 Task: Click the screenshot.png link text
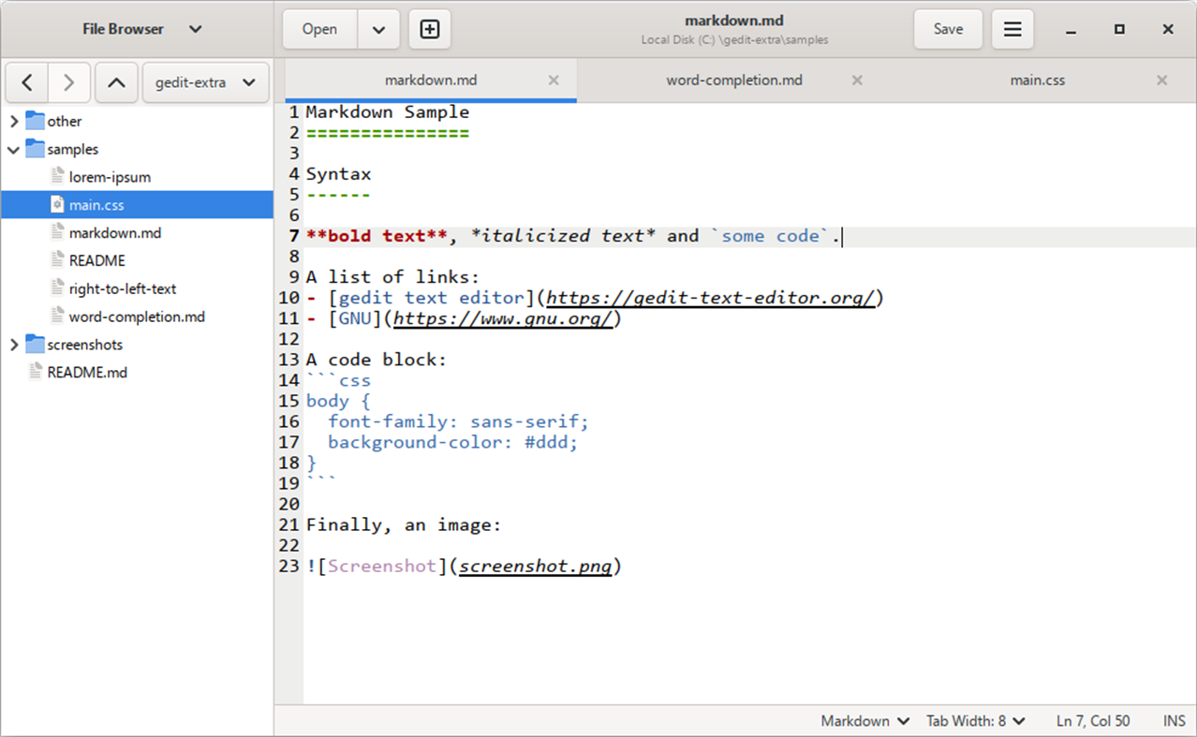click(x=536, y=566)
